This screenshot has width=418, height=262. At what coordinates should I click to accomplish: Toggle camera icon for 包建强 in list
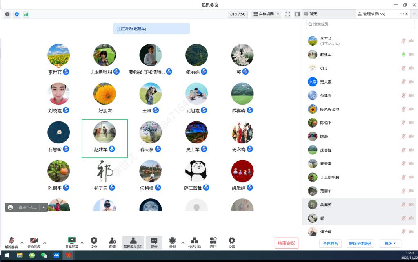pyautogui.click(x=411, y=95)
